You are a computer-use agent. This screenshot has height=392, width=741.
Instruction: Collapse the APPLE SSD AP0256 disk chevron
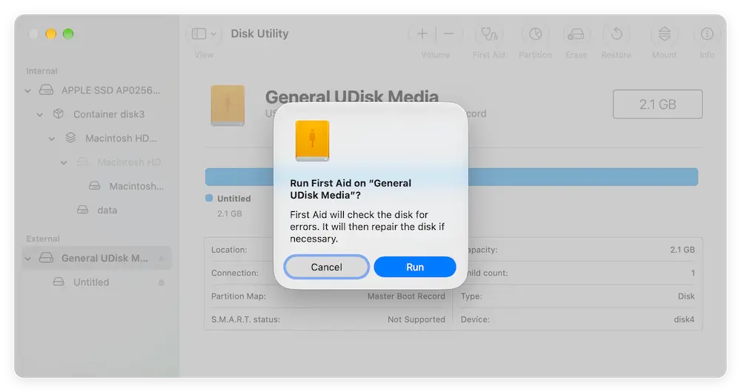click(28, 90)
